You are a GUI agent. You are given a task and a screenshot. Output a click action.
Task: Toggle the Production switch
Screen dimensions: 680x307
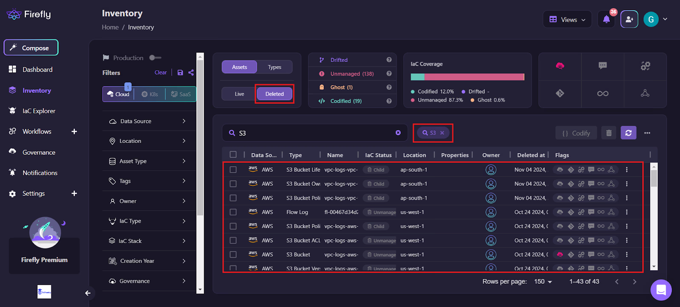click(x=155, y=58)
